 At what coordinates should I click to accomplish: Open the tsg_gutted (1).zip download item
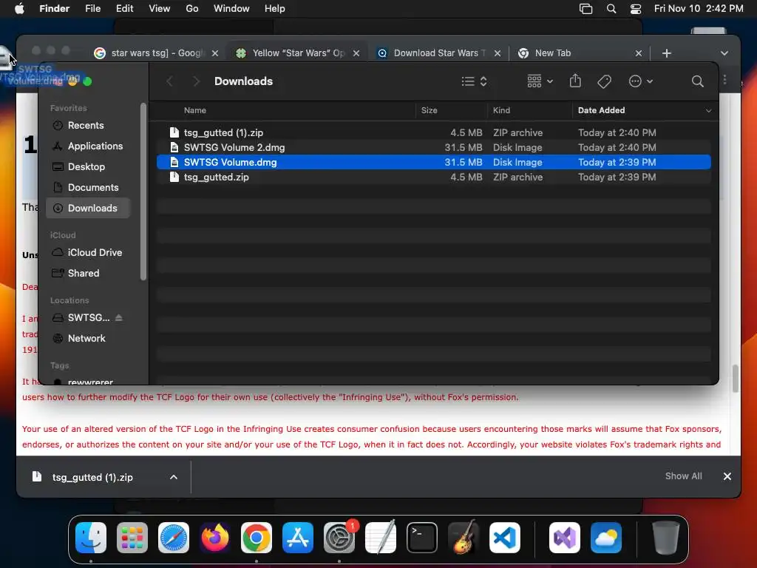[x=92, y=477]
